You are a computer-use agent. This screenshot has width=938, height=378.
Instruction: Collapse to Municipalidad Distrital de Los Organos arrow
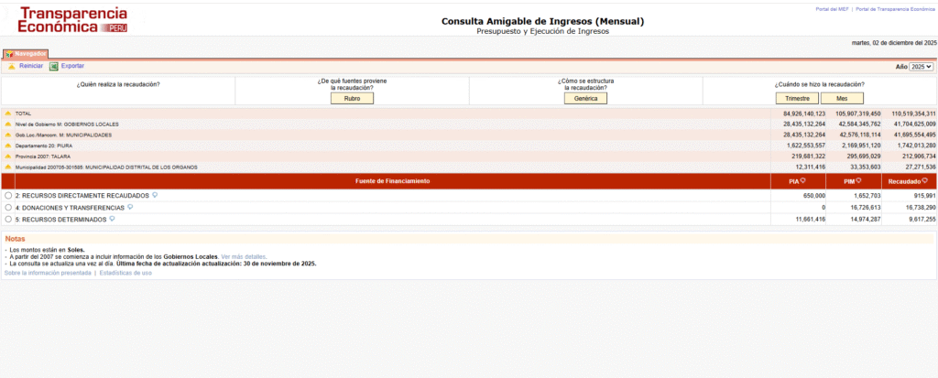click(x=8, y=167)
